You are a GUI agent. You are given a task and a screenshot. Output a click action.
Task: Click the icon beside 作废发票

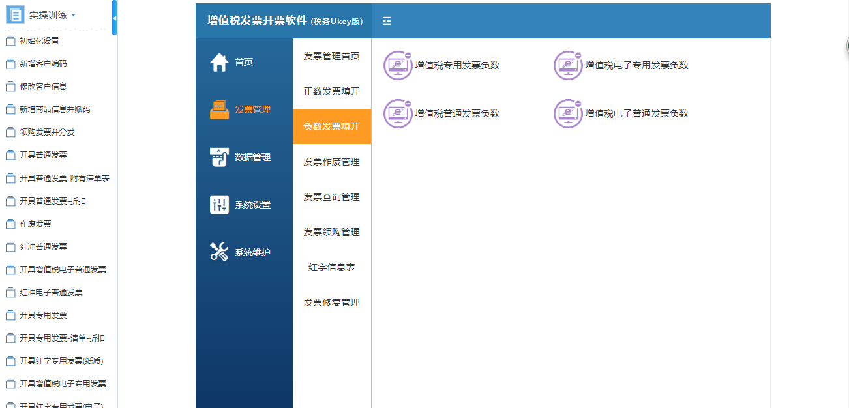click(10, 224)
